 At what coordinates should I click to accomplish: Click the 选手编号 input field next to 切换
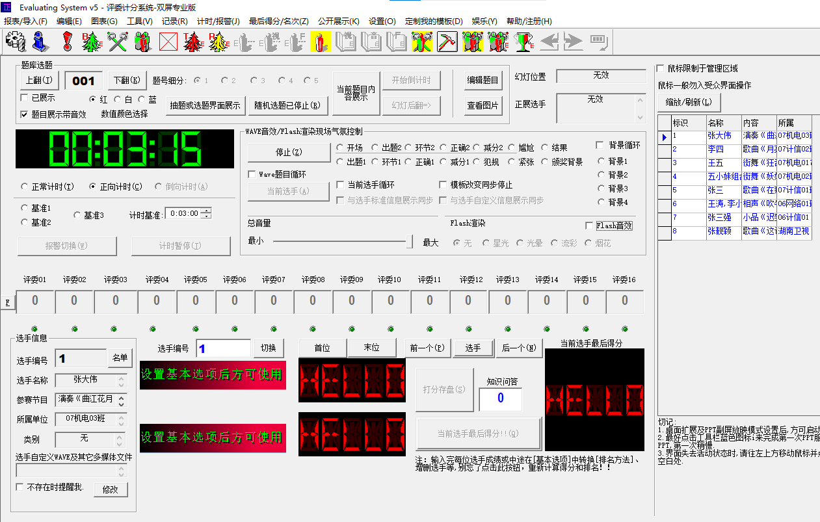coord(223,348)
